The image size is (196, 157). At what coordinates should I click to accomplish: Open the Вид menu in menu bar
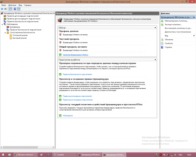(20, 5)
